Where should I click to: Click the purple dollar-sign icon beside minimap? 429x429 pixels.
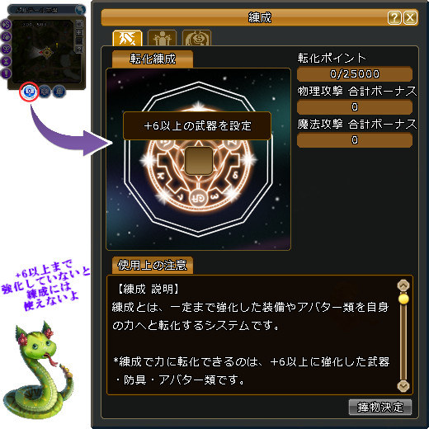click(6, 25)
